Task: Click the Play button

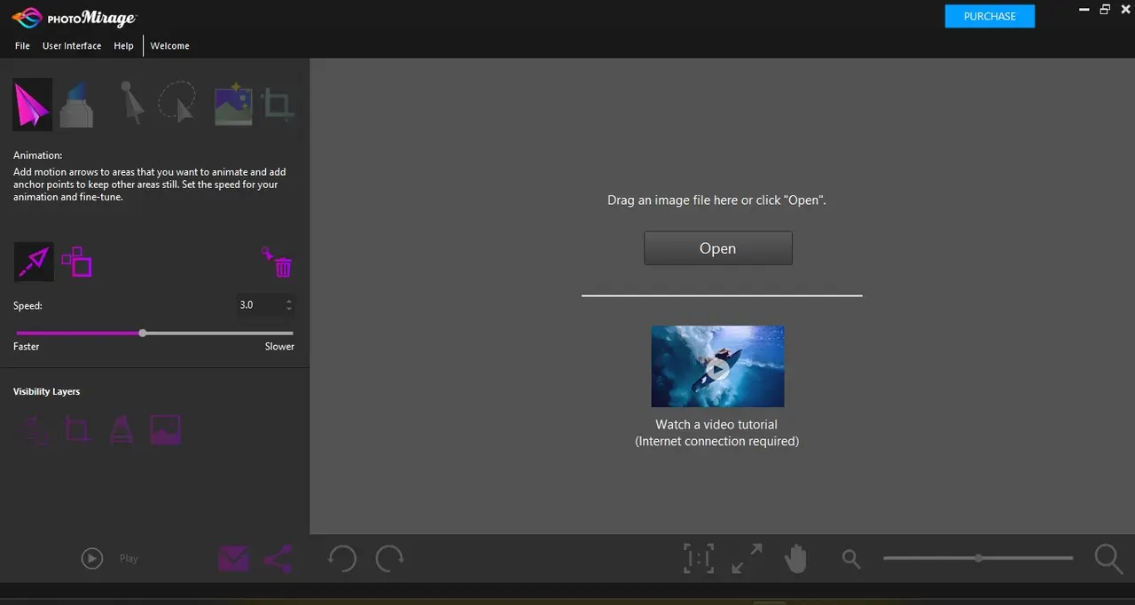Action: [x=92, y=558]
